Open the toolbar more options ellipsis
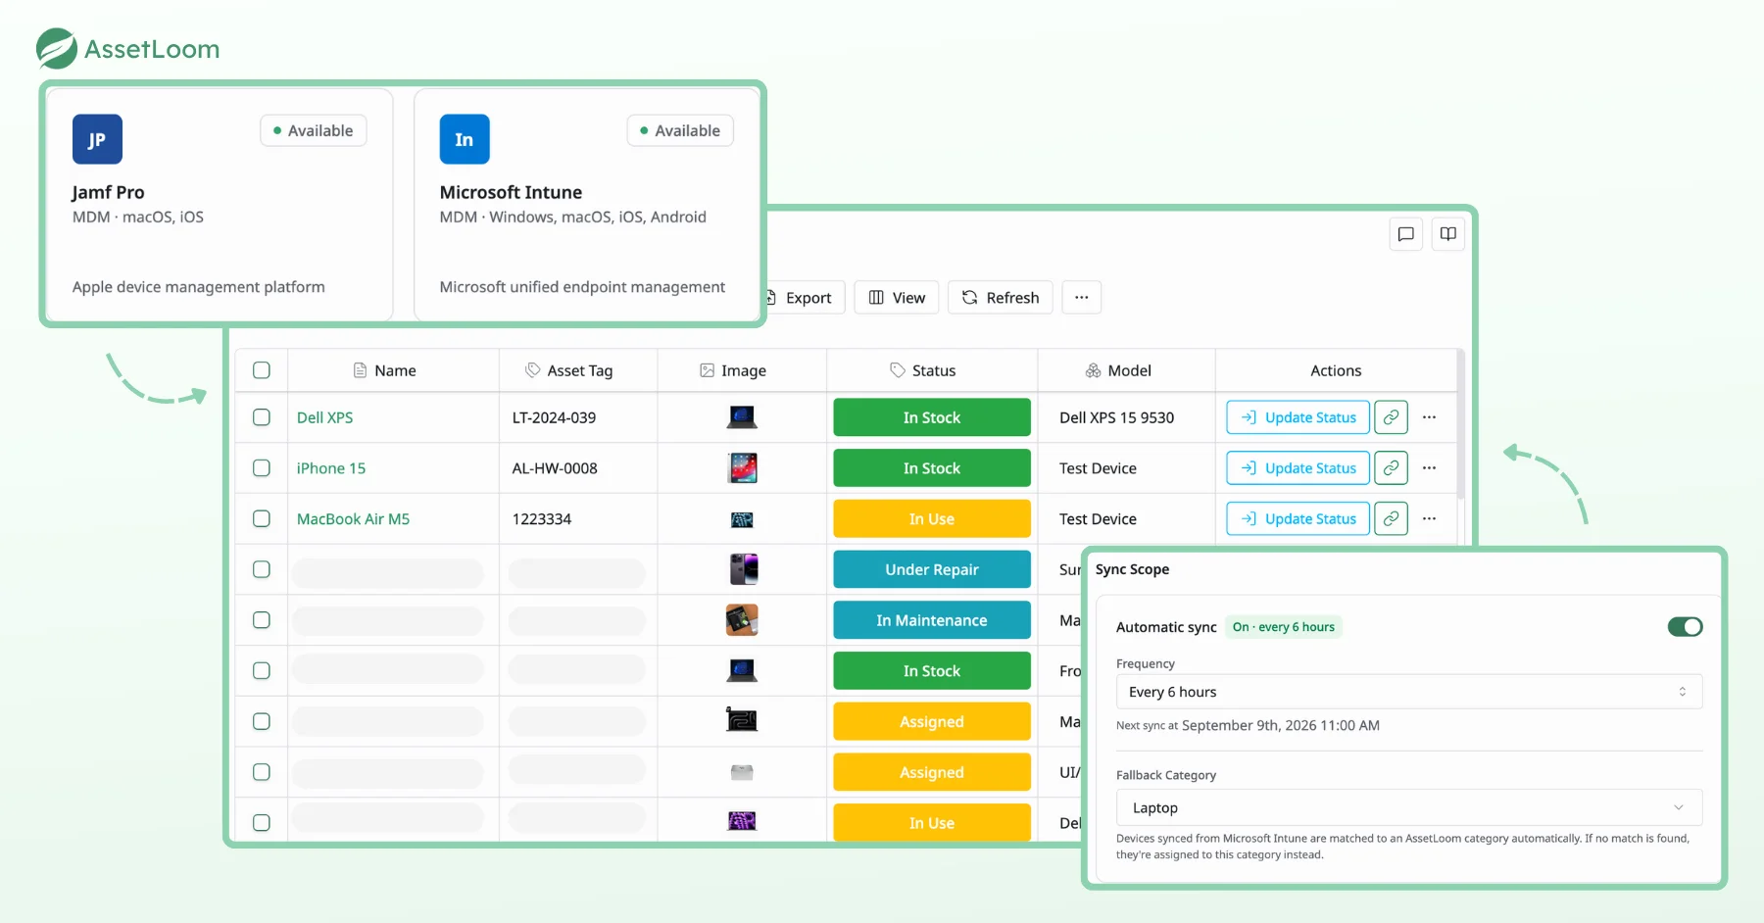Viewport: 1764px width, 923px height. [1082, 297]
